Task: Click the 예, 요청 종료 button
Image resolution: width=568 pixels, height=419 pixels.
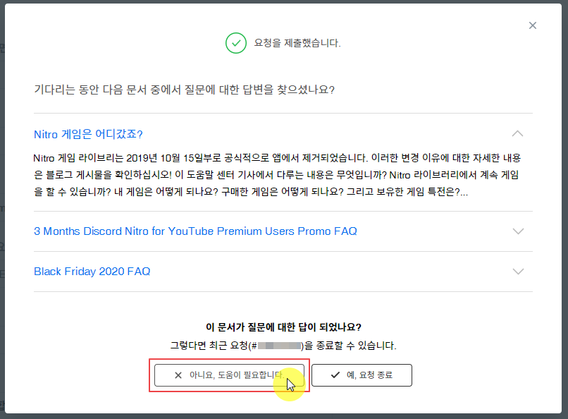Action: (x=361, y=375)
